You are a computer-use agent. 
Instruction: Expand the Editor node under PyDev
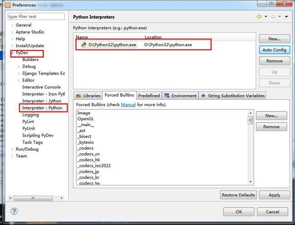[19, 80]
